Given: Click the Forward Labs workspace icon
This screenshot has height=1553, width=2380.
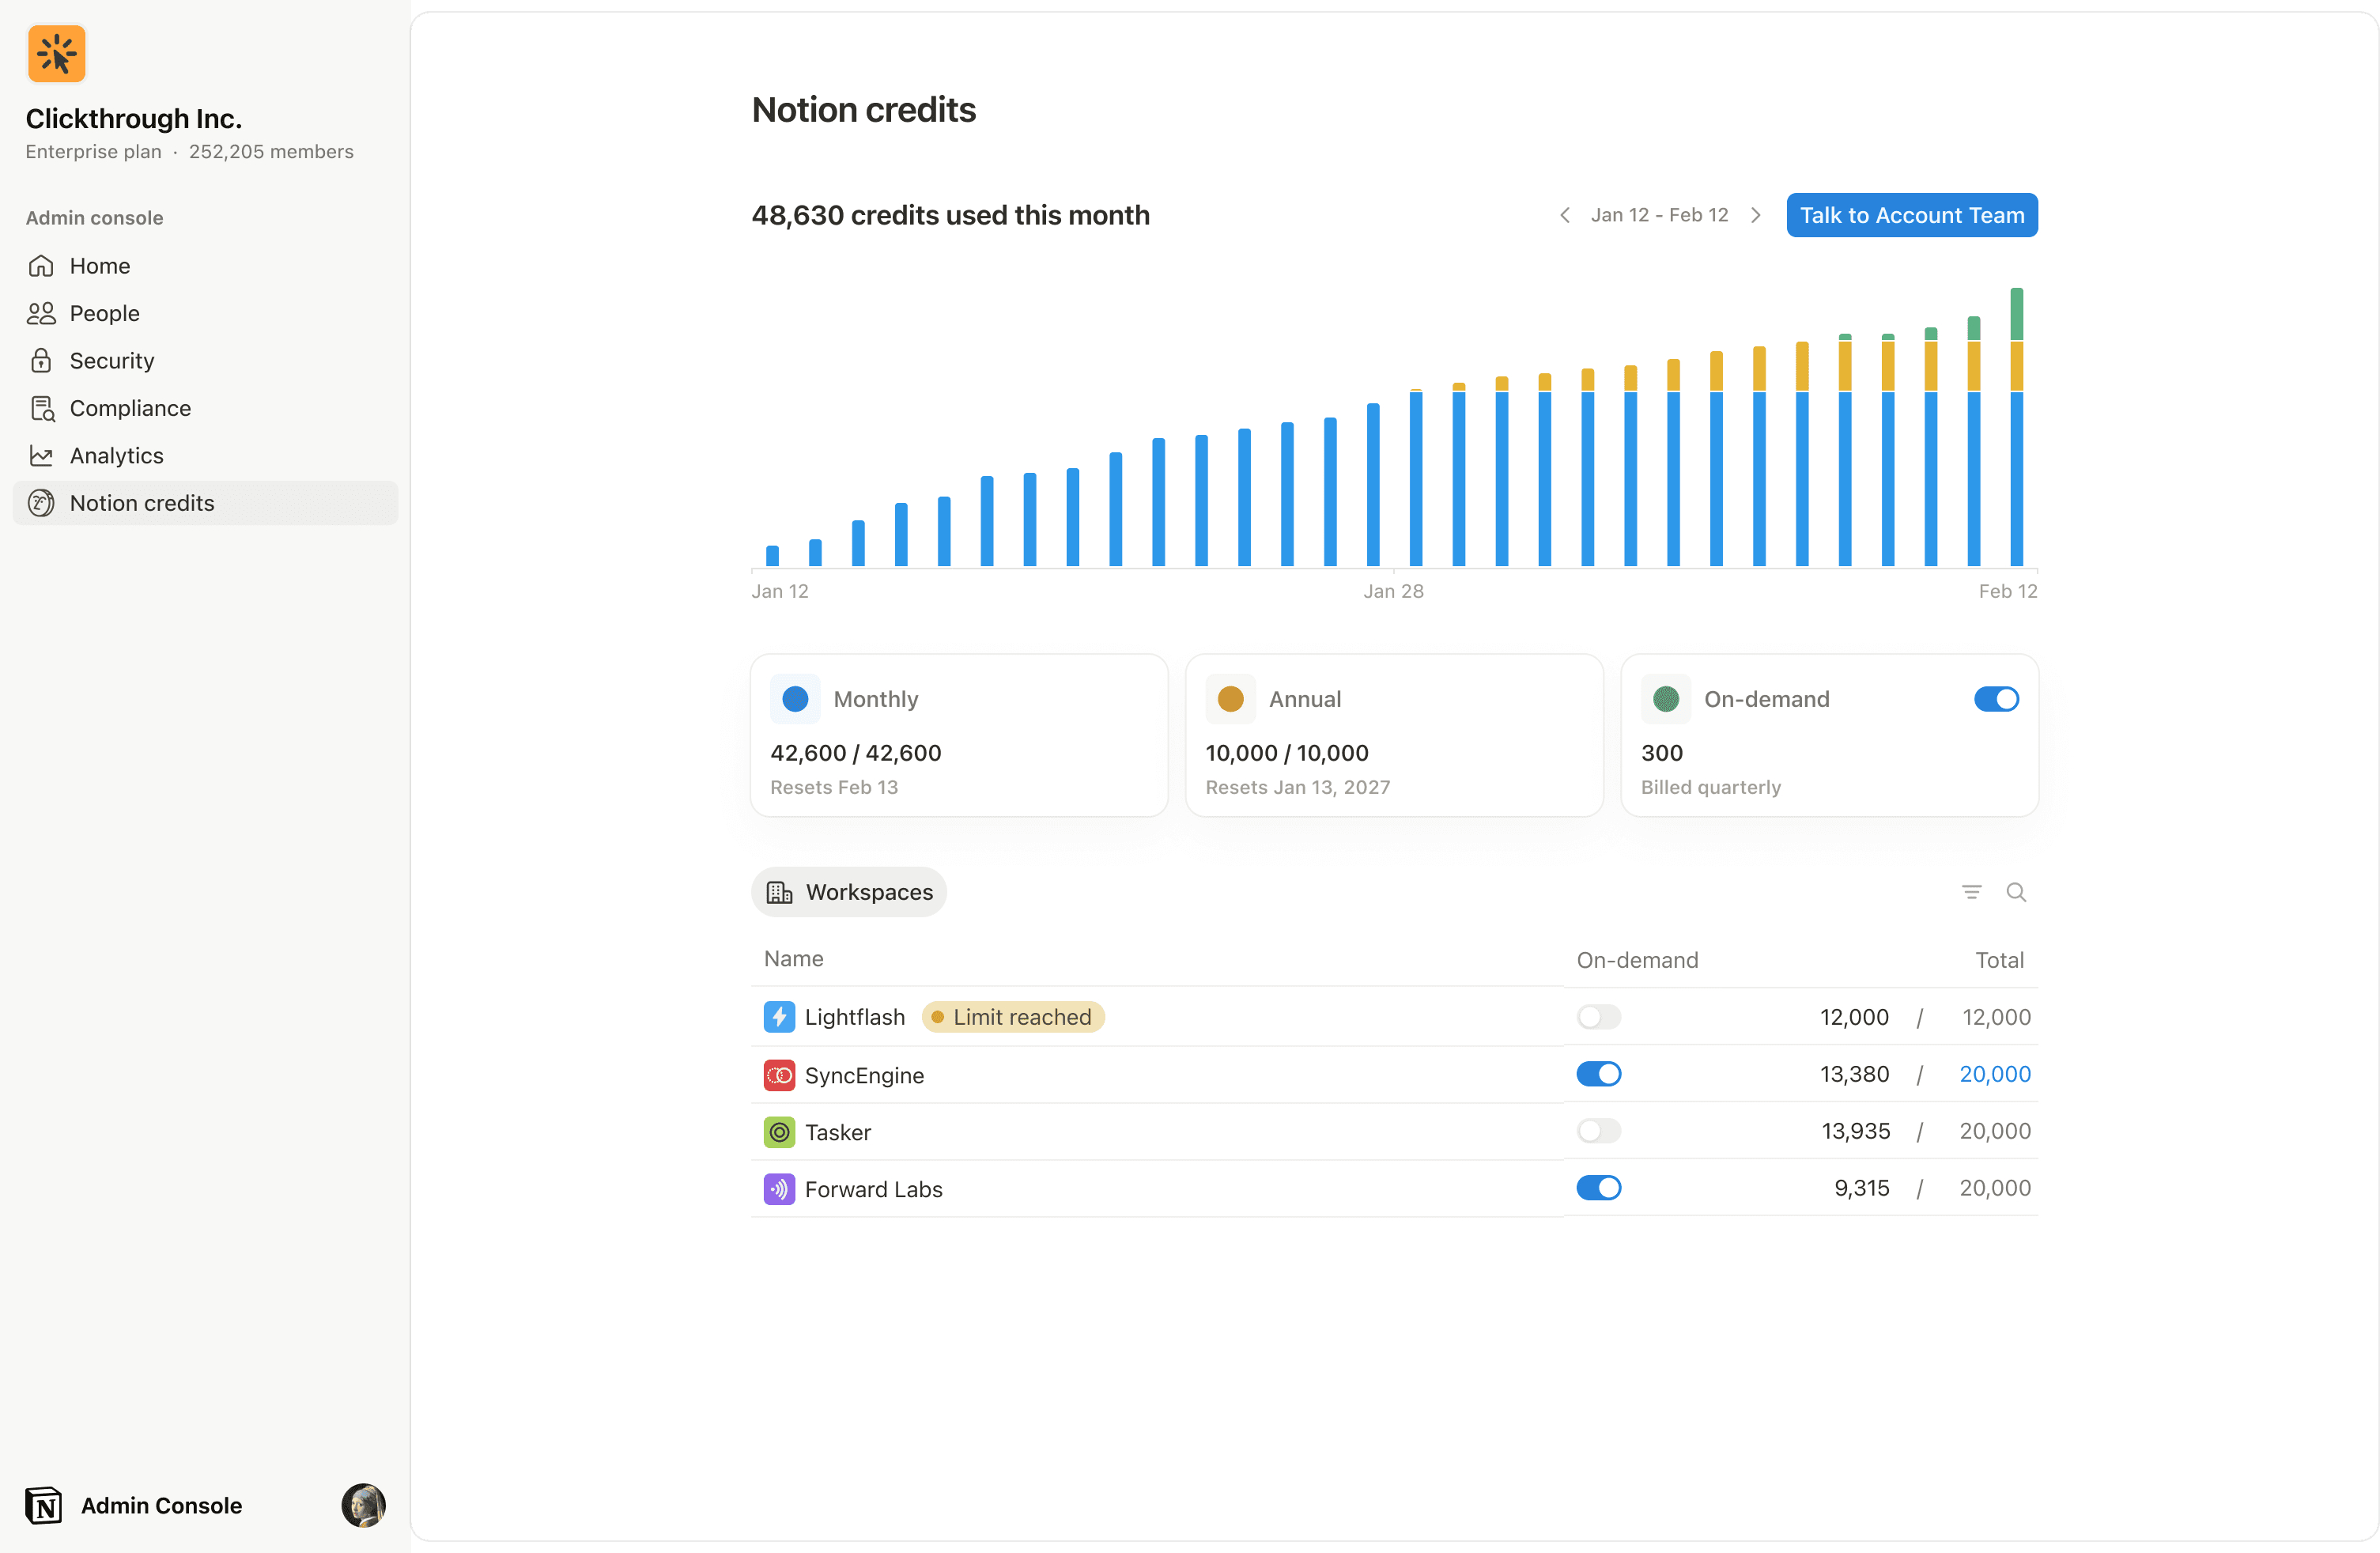Looking at the screenshot, I should 779,1189.
